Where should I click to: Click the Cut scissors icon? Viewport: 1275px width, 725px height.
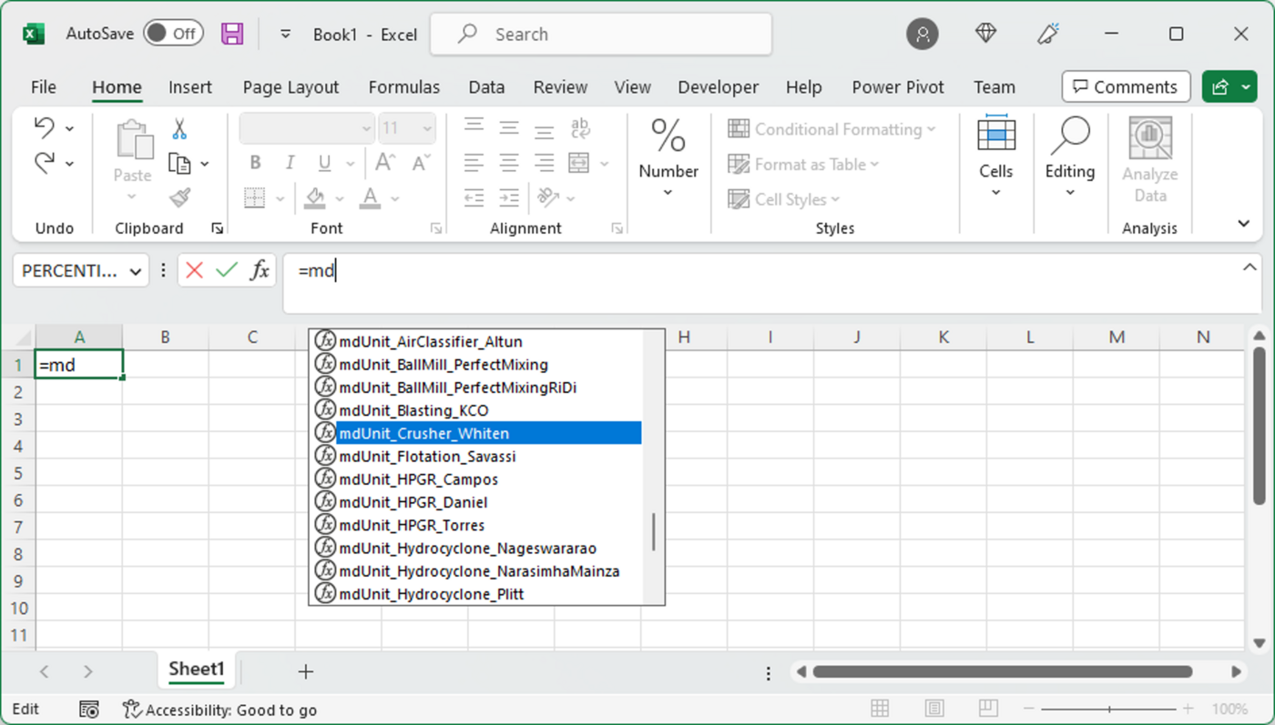(x=178, y=130)
